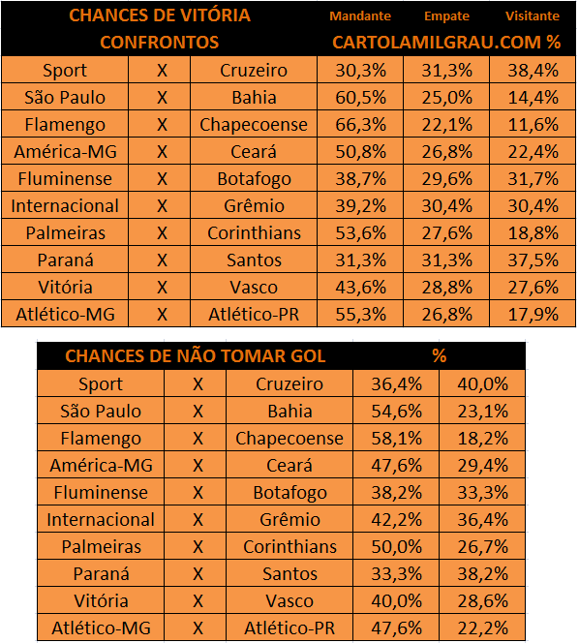This screenshot has width=579, height=643.
Task: Click the CHANCES DE VITÓRIA title
Action: click(x=160, y=15)
